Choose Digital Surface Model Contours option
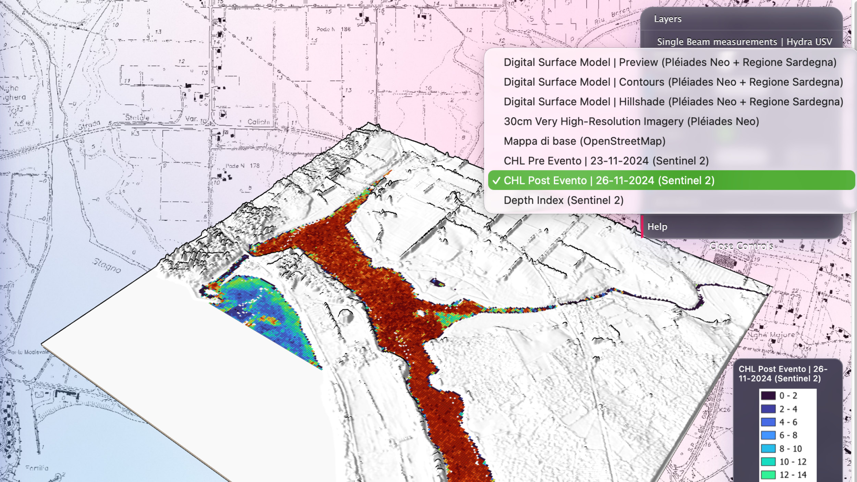 (x=673, y=82)
